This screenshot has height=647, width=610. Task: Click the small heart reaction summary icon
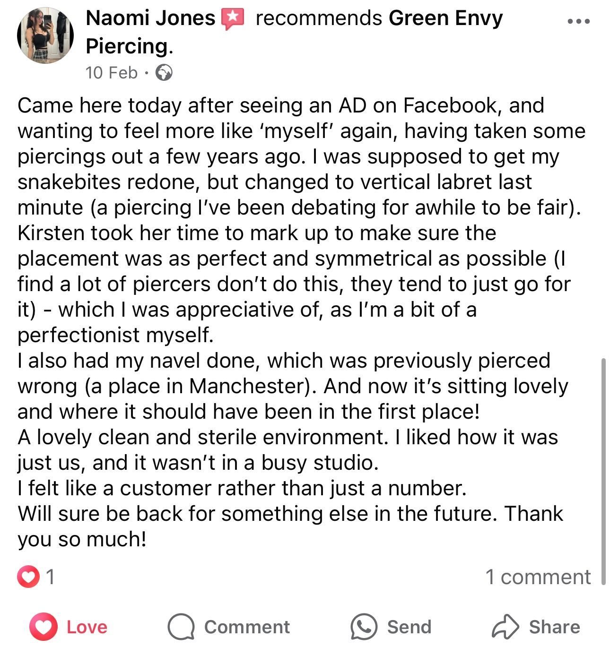[x=28, y=577]
